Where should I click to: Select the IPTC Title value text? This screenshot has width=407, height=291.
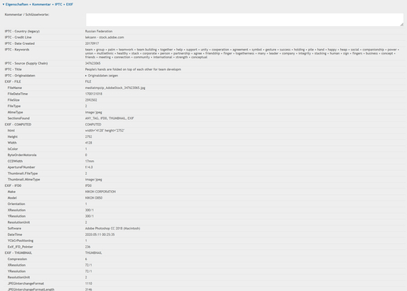point(133,69)
